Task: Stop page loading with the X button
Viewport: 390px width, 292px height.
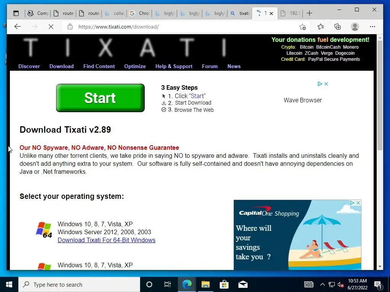Action: (51, 27)
